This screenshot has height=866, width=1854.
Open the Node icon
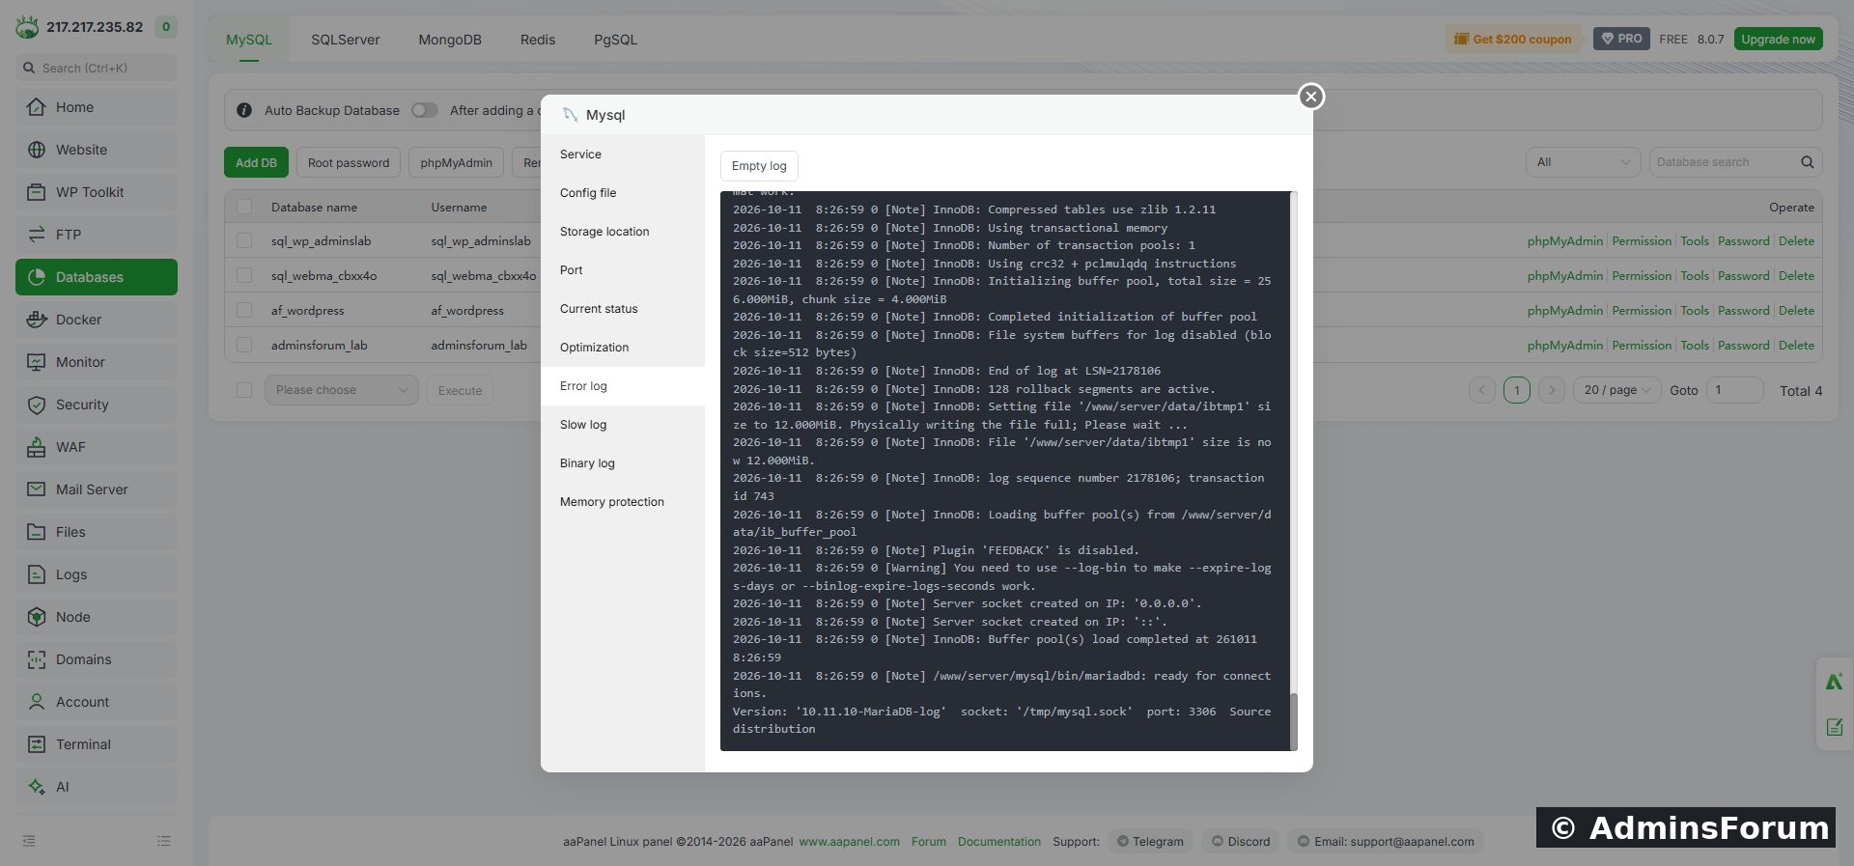point(37,617)
